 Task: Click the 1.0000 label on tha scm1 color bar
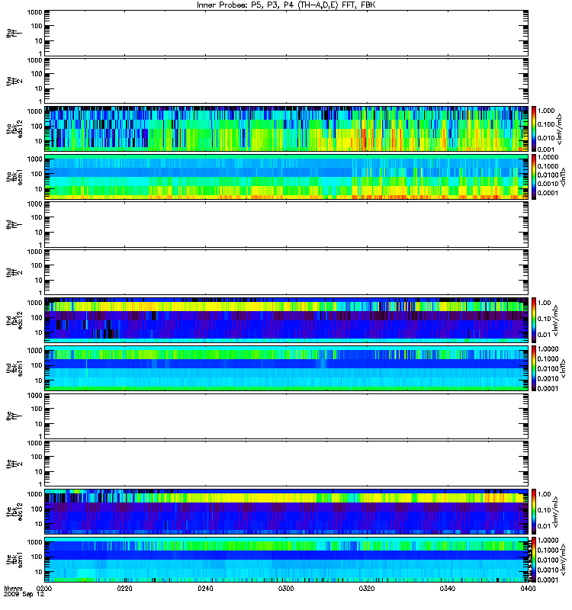click(548, 157)
